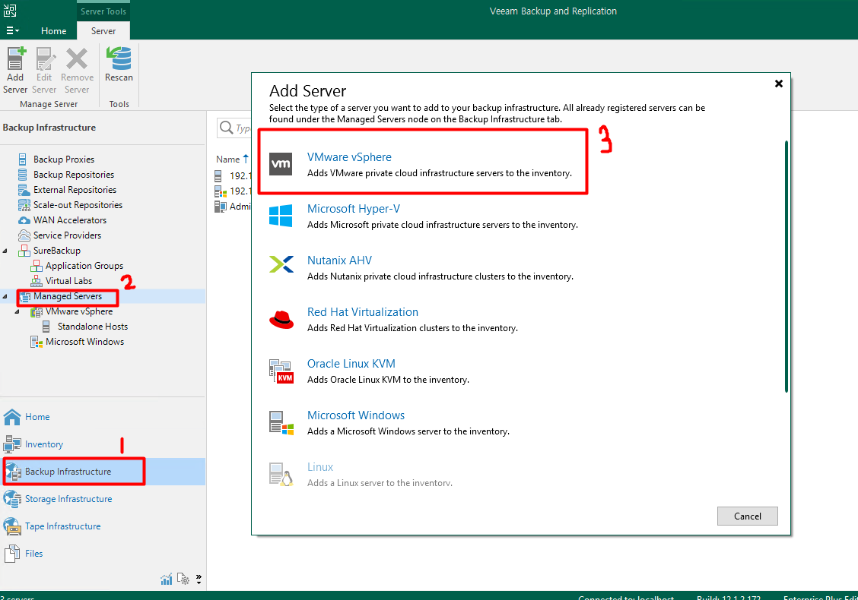The height and width of the screenshot is (600, 858).
Task: Click the Red Hat logo icon
Action: 281,319
